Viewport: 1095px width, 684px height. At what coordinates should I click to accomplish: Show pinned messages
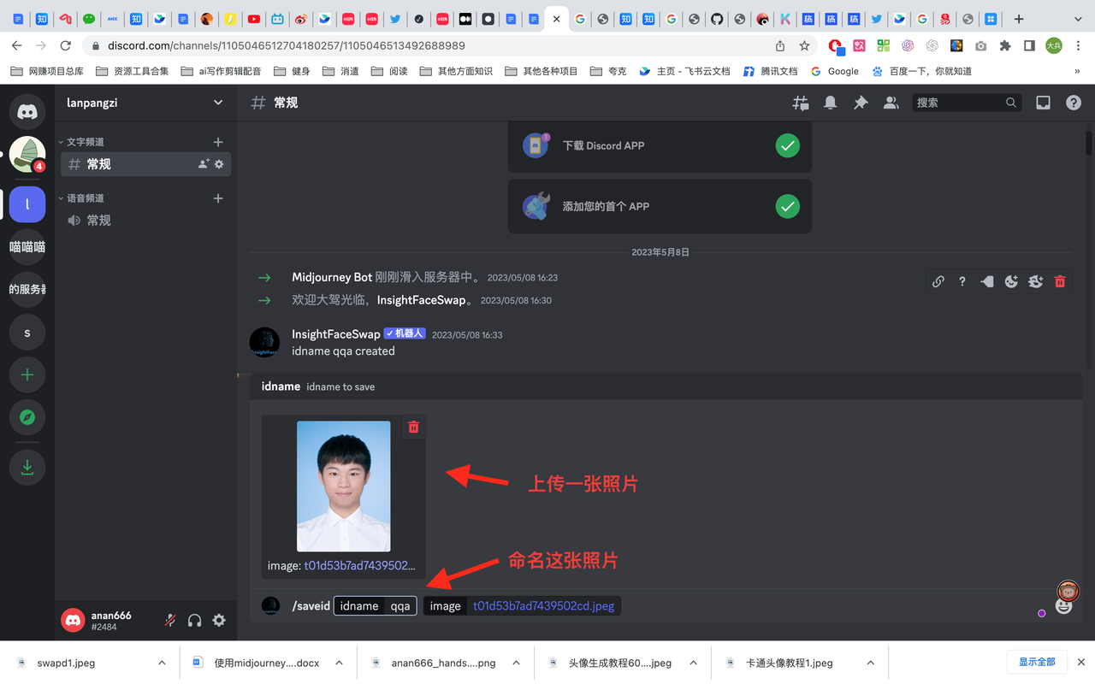(861, 103)
